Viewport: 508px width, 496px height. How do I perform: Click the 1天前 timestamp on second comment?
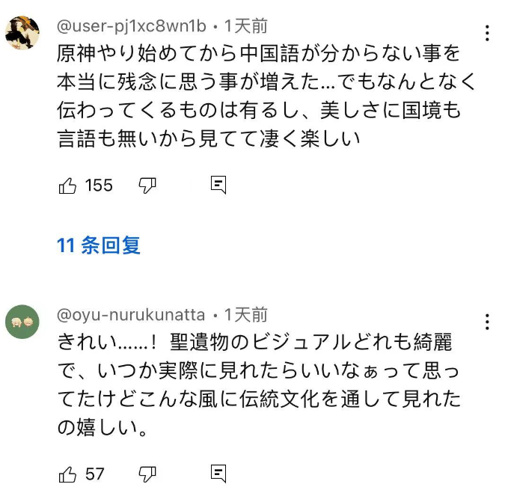(245, 315)
